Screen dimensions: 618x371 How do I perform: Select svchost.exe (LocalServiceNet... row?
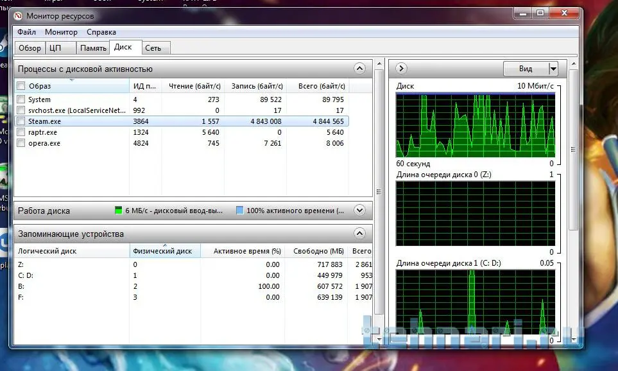(182, 110)
